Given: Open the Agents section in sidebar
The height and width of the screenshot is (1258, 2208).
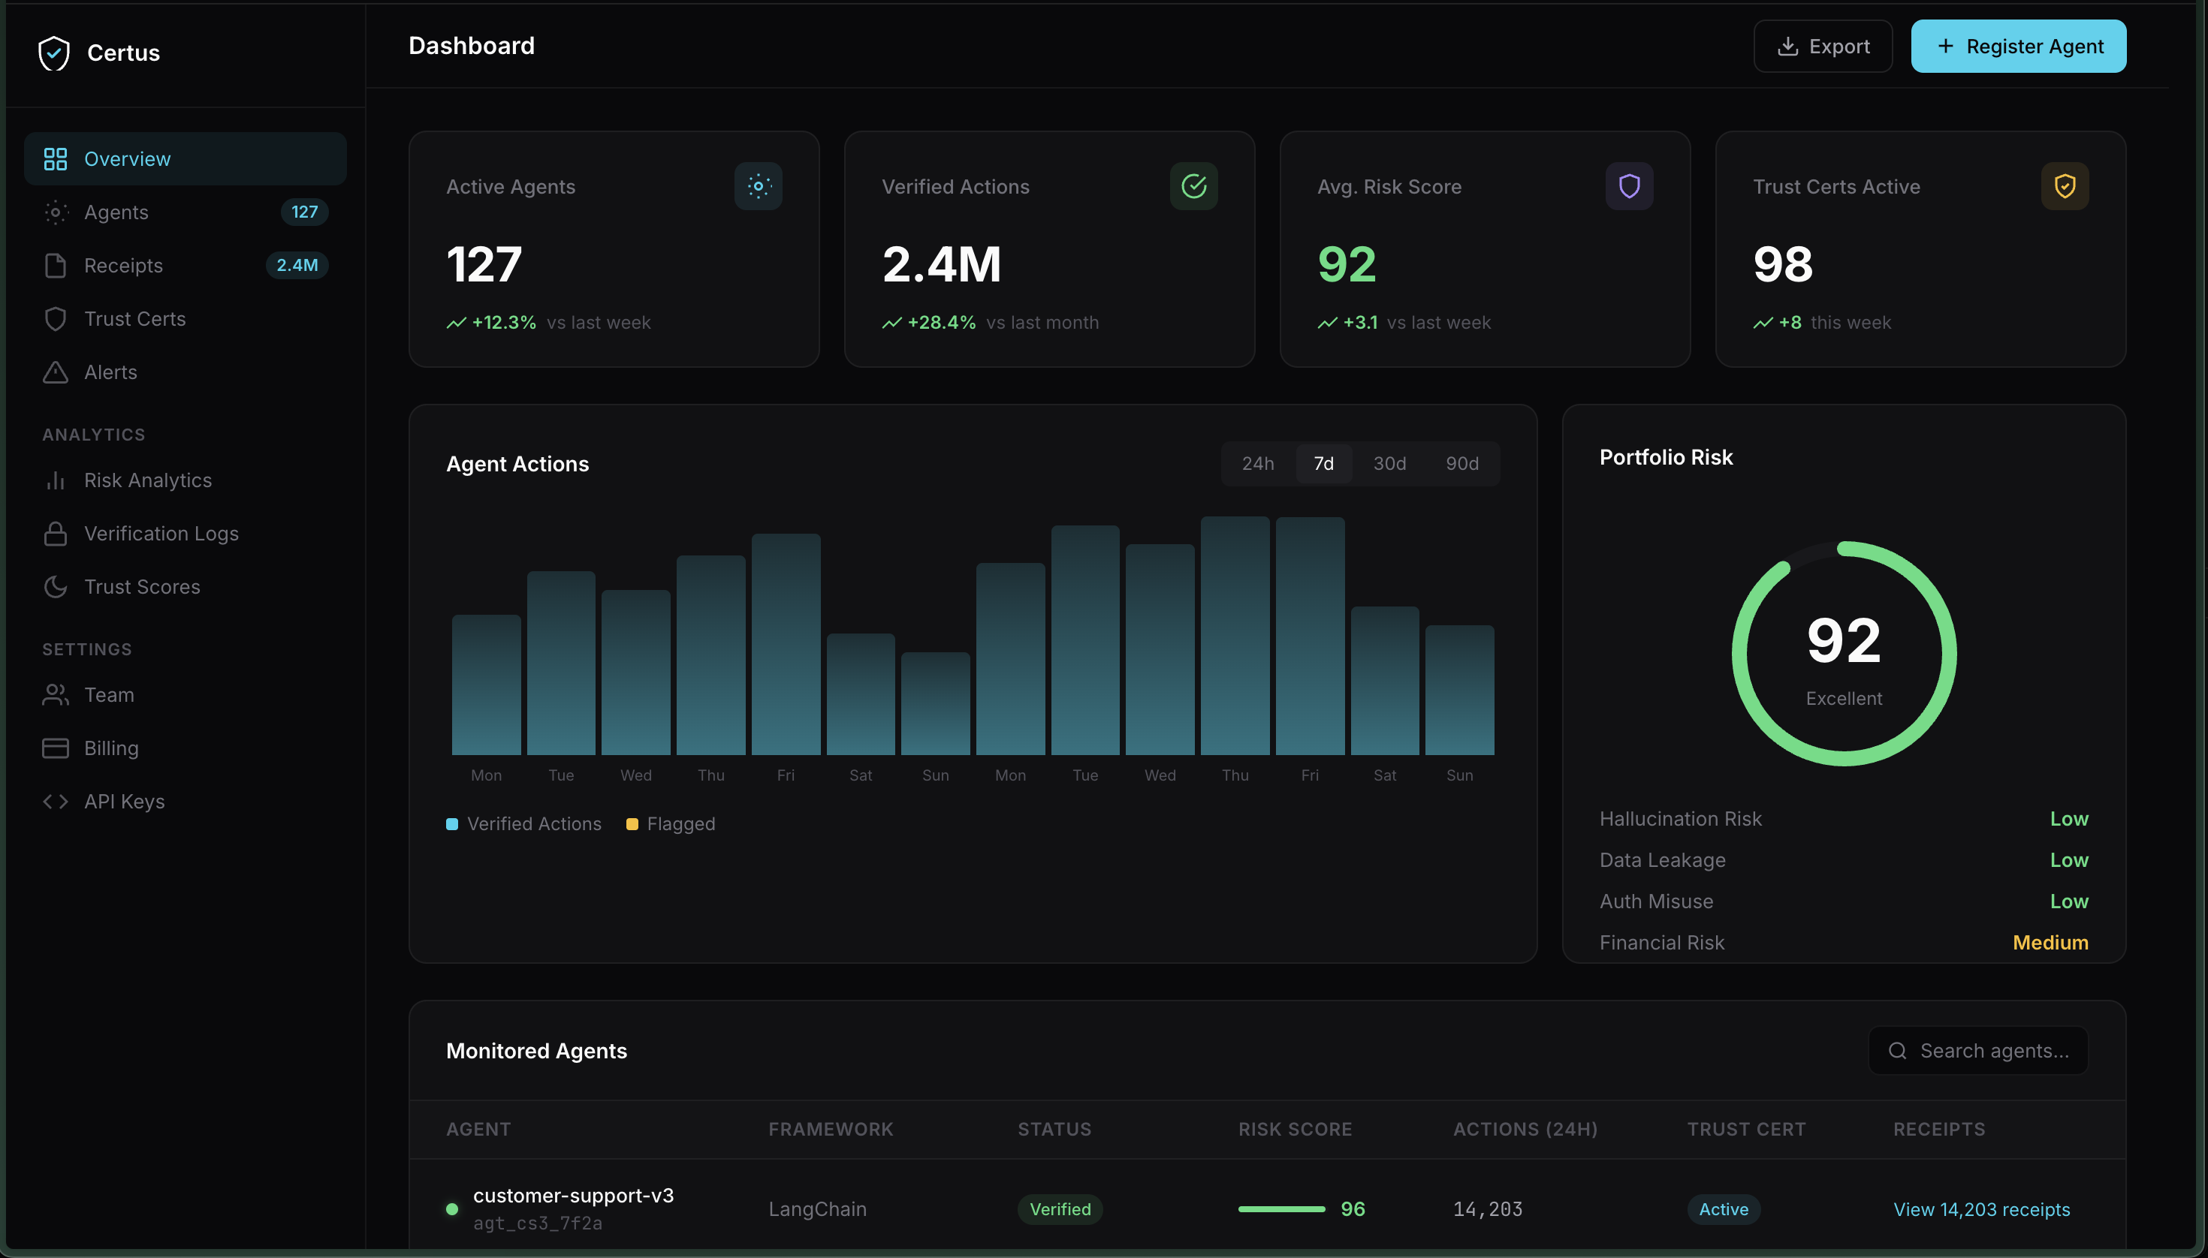Looking at the screenshot, I should tap(116, 212).
